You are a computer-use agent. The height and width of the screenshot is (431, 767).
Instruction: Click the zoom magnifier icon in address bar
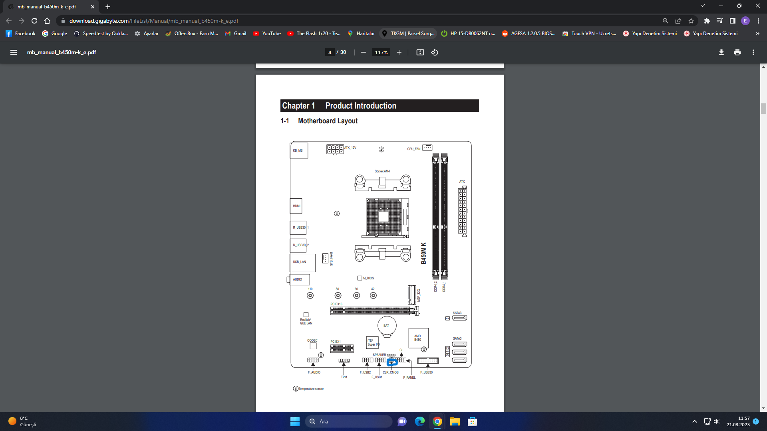pos(666,21)
